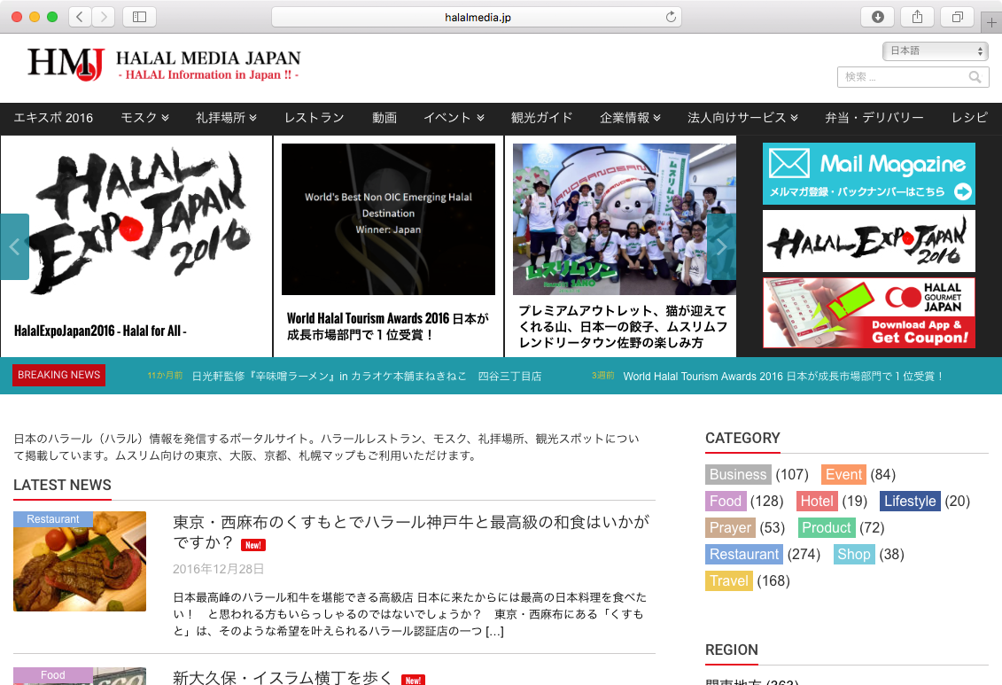Expand the イベント menu

point(454,118)
